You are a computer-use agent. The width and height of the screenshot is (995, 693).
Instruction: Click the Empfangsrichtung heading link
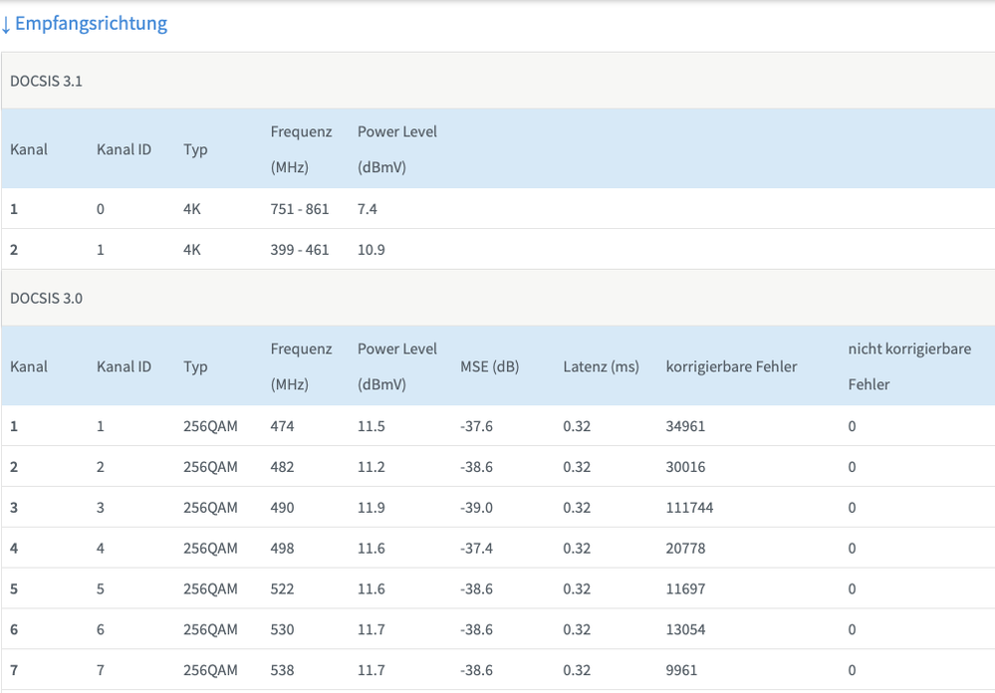coord(91,23)
